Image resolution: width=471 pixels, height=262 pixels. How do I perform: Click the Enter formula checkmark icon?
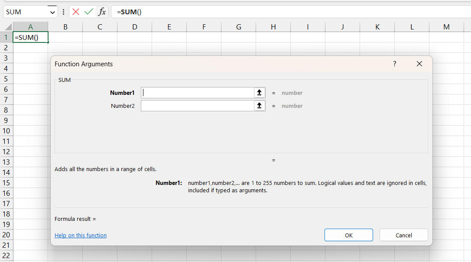tap(89, 12)
